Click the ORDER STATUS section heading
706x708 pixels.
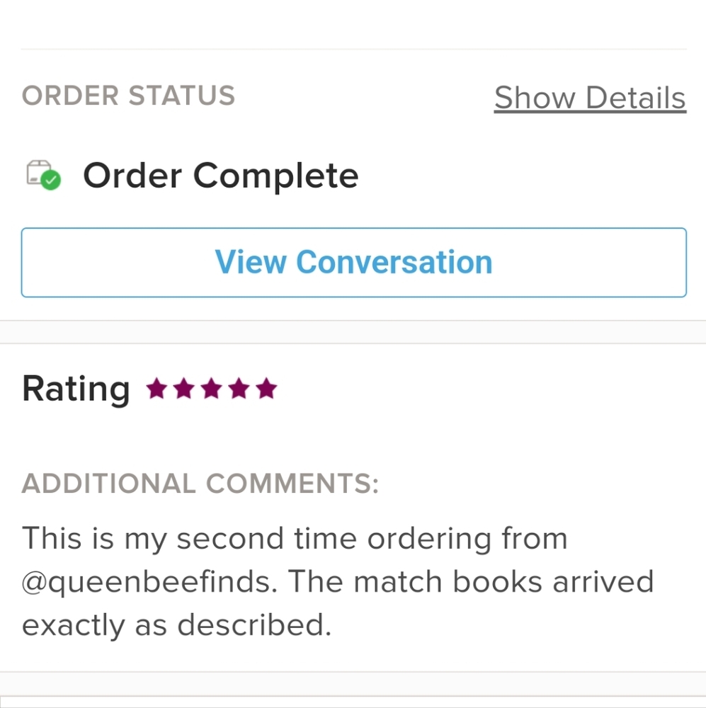tap(128, 96)
